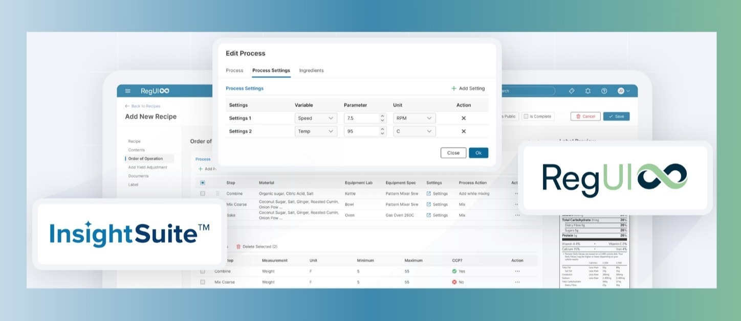Screen dimensions: 741x321
Task: Click the InsightSuite logo card
Action: (x=129, y=234)
